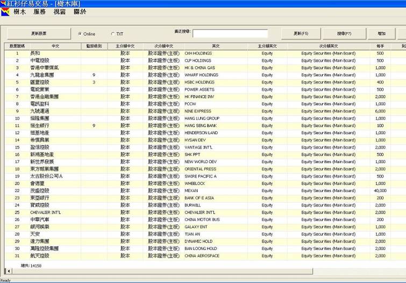Select the PCCW cell
This screenshot has width=406, height=283.
(216, 104)
